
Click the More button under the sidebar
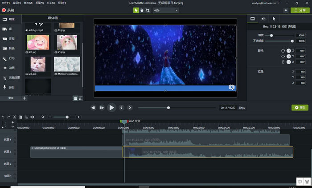point(11,98)
